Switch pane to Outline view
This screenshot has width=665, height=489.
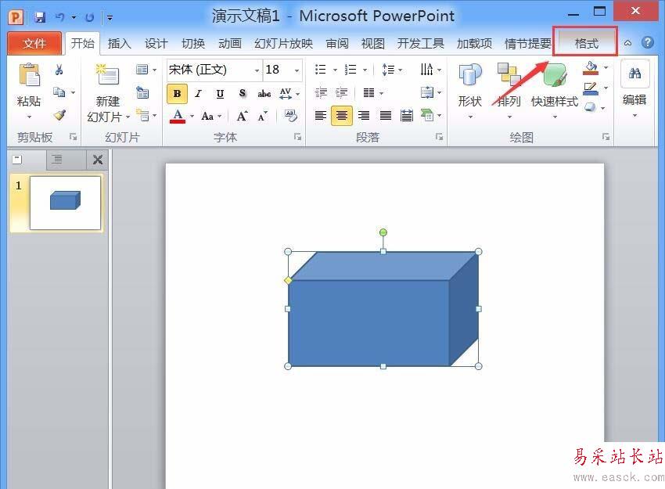pos(57,160)
